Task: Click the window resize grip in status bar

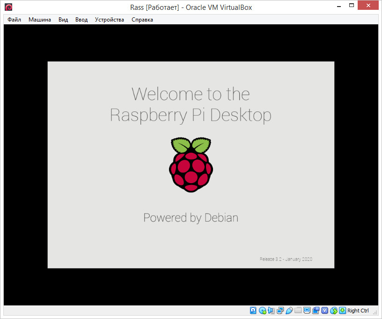Action: click(x=375, y=312)
